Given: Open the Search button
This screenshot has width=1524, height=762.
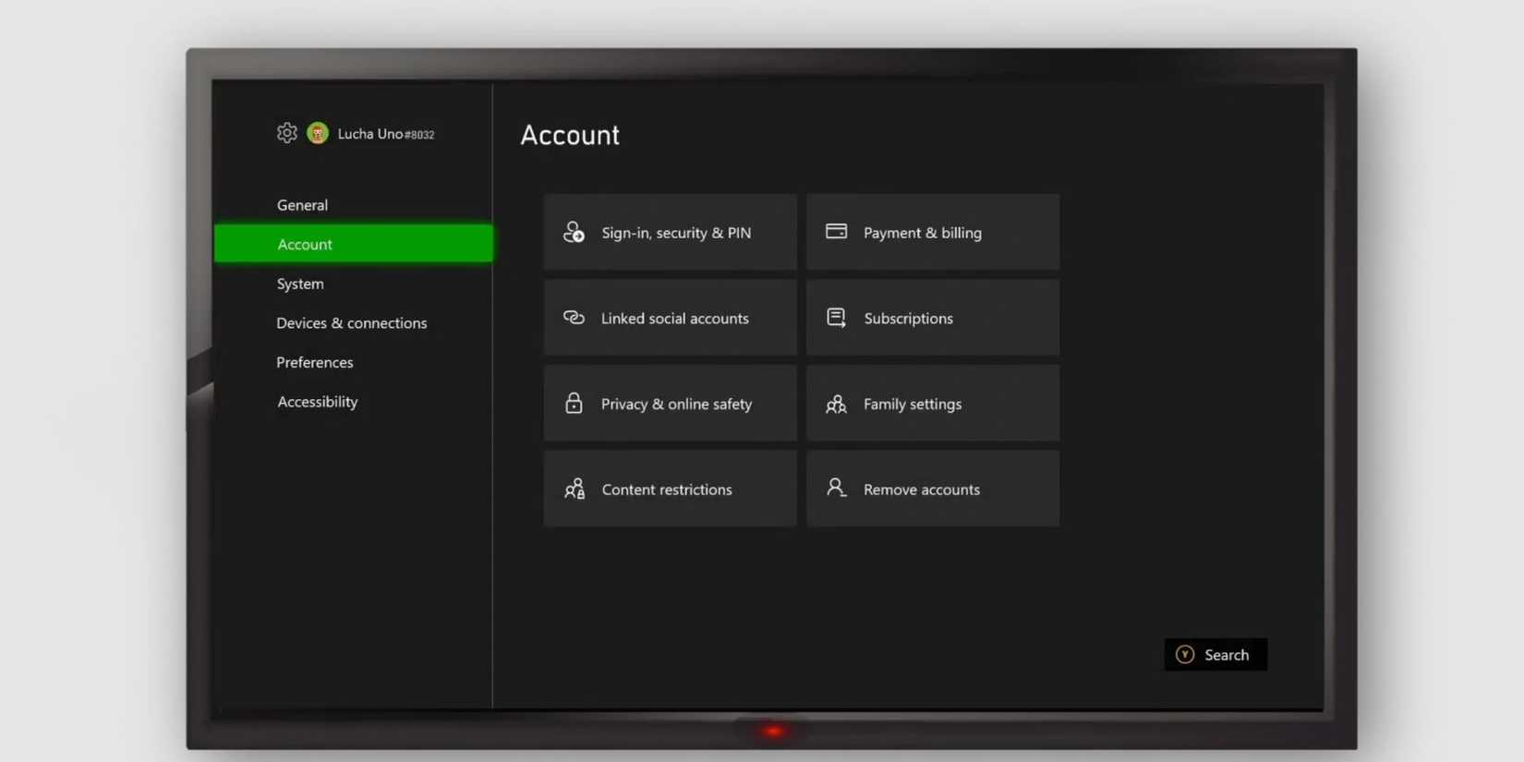Looking at the screenshot, I should (1215, 655).
